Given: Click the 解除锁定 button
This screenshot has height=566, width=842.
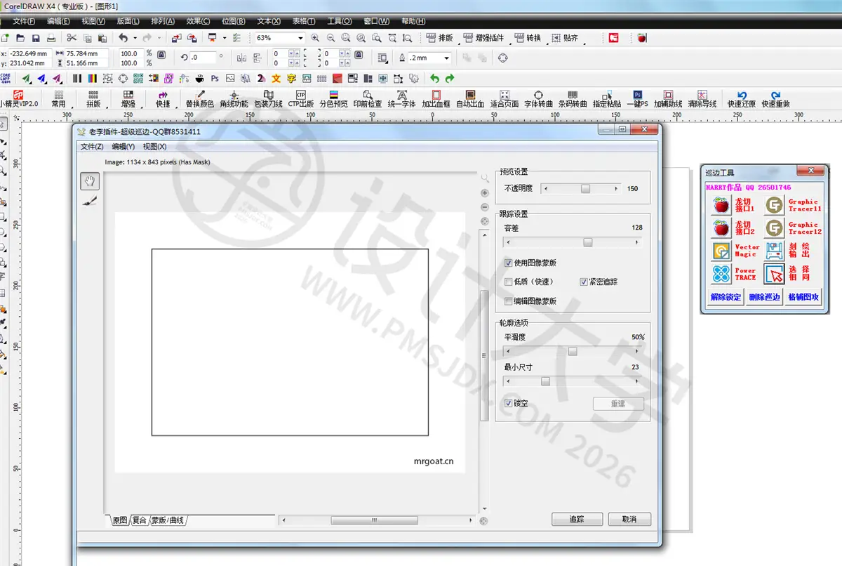Looking at the screenshot, I should tap(725, 297).
